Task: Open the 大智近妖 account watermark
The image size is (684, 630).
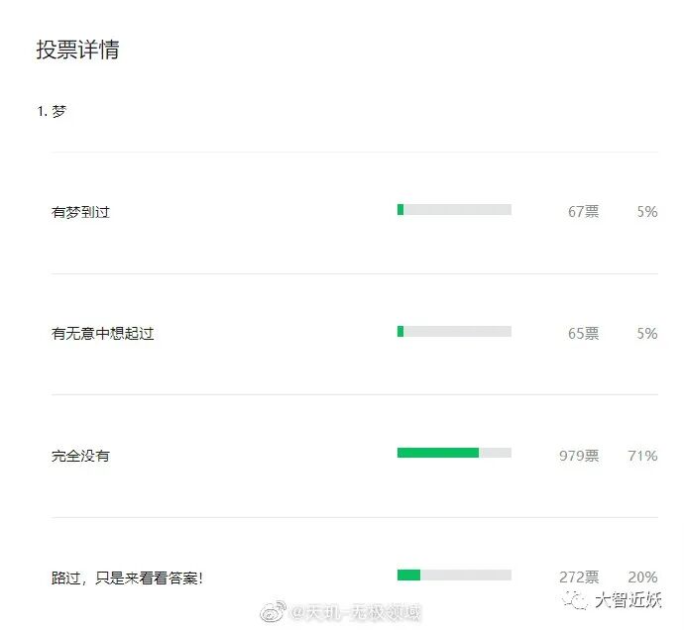Action: coord(628,600)
